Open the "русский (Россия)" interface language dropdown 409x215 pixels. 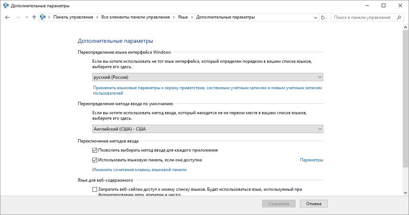208,77
